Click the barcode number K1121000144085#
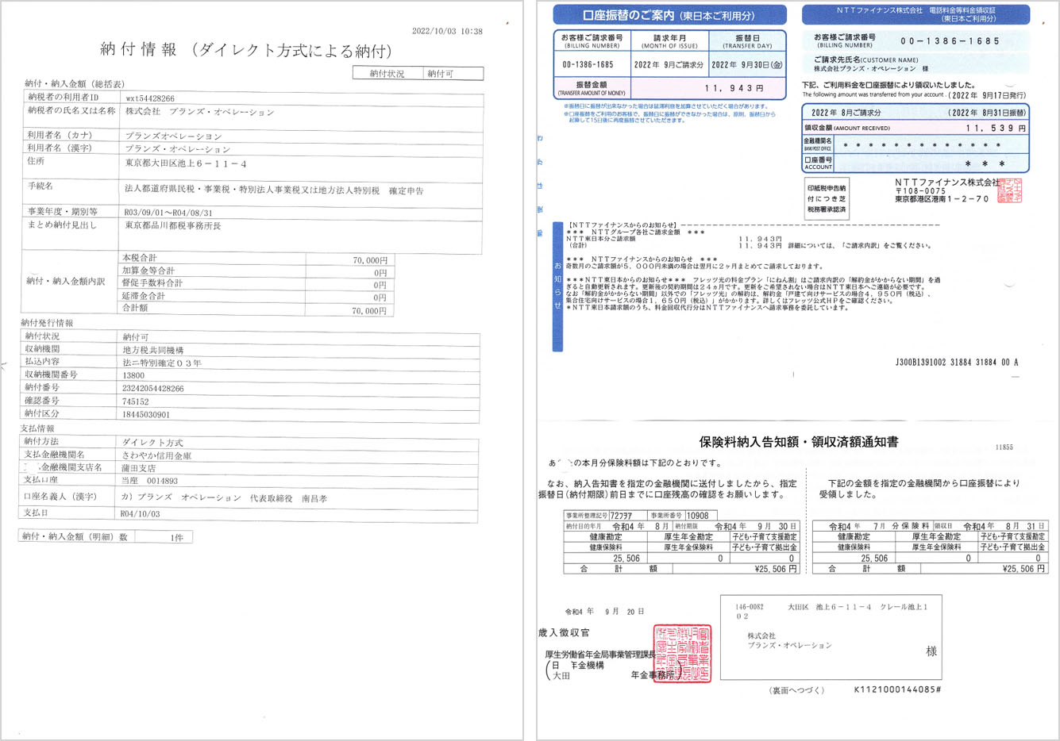 tap(897, 689)
